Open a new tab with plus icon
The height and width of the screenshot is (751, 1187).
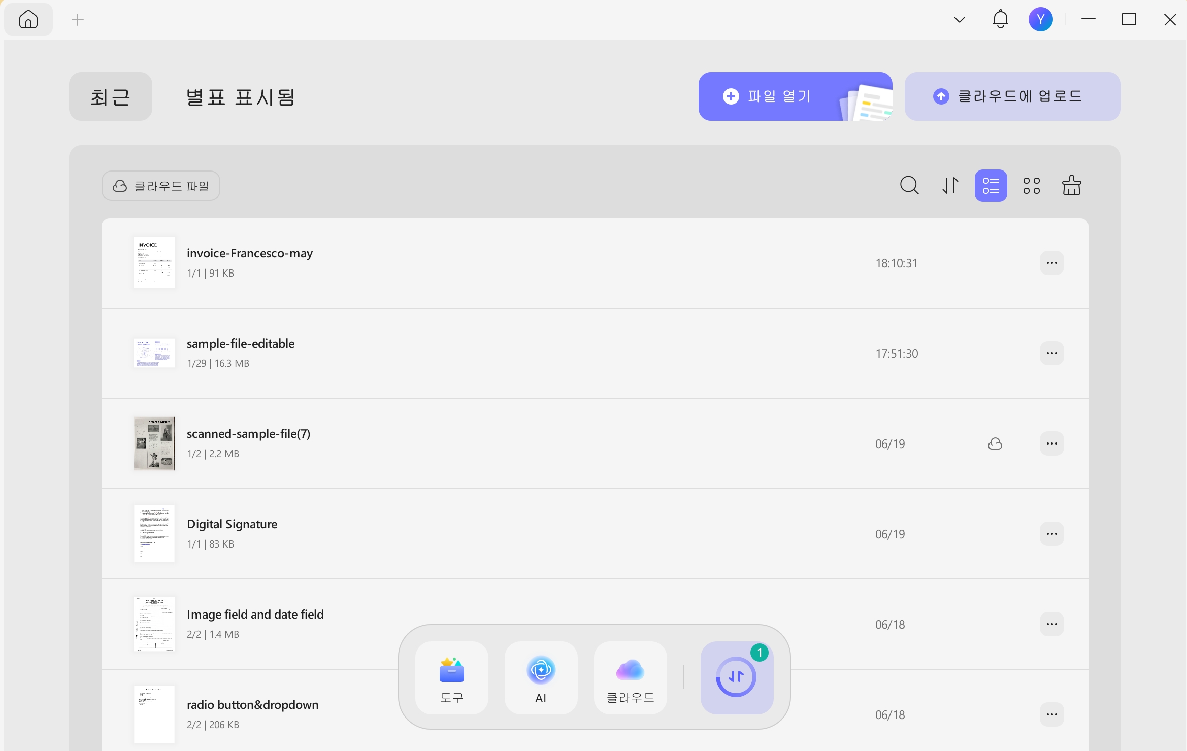pos(78,20)
